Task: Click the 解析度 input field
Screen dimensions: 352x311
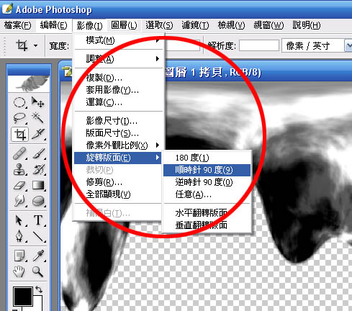Action: (x=259, y=45)
